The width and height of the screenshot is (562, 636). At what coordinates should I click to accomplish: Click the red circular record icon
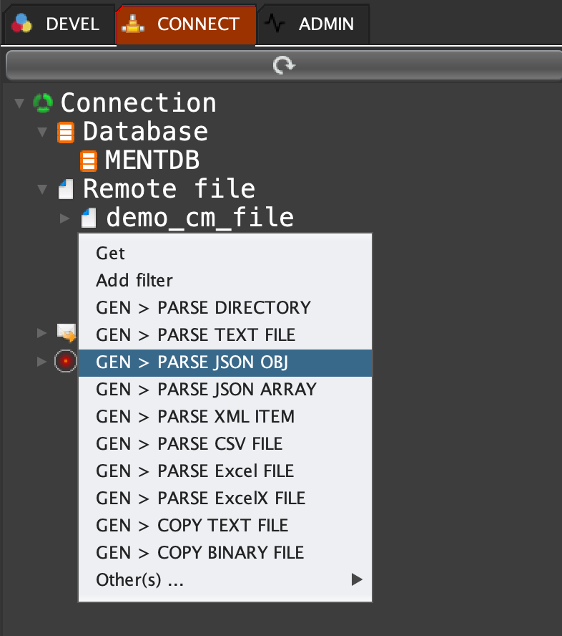tap(65, 362)
